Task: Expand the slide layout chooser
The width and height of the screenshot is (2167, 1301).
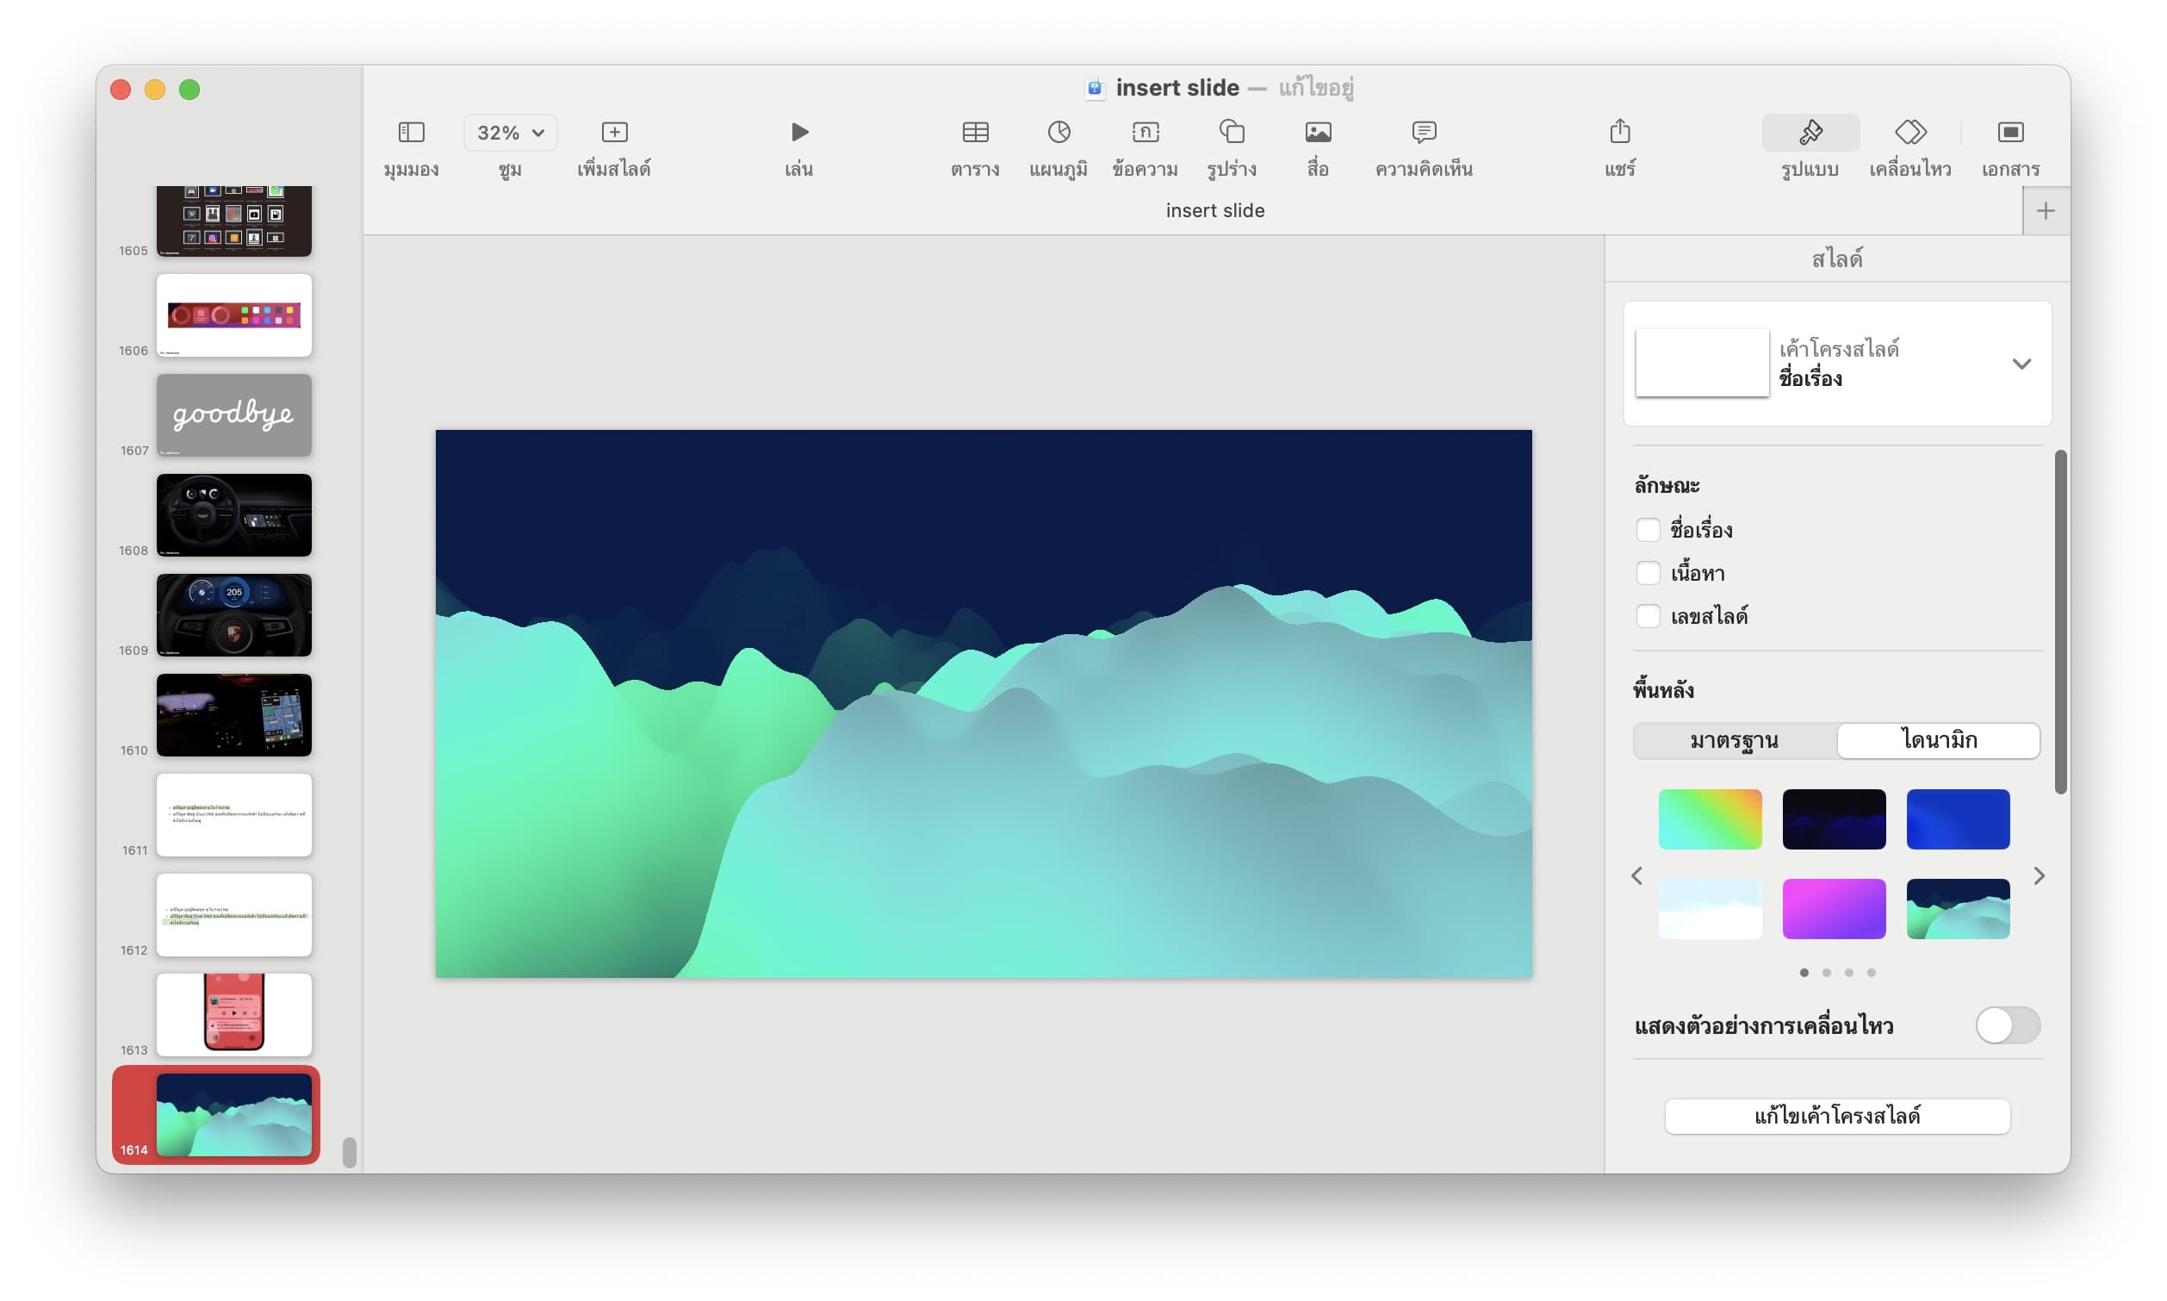Action: click(2021, 364)
